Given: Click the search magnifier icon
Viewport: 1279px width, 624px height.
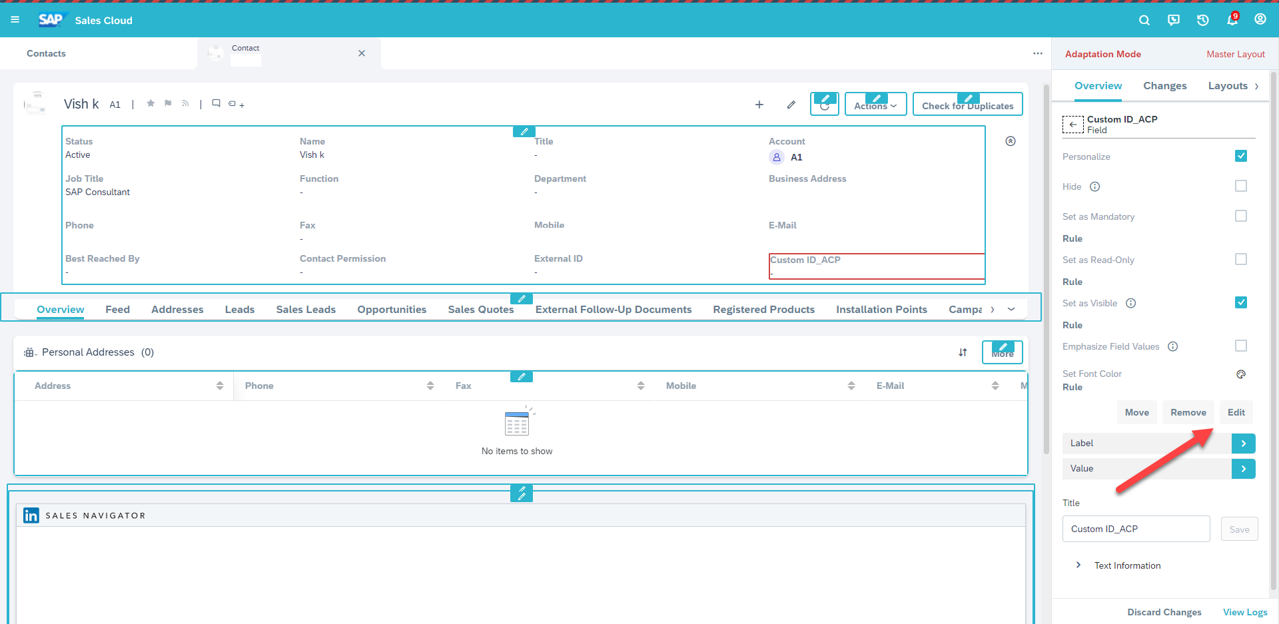Looking at the screenshot, I should coord(1144,20).
